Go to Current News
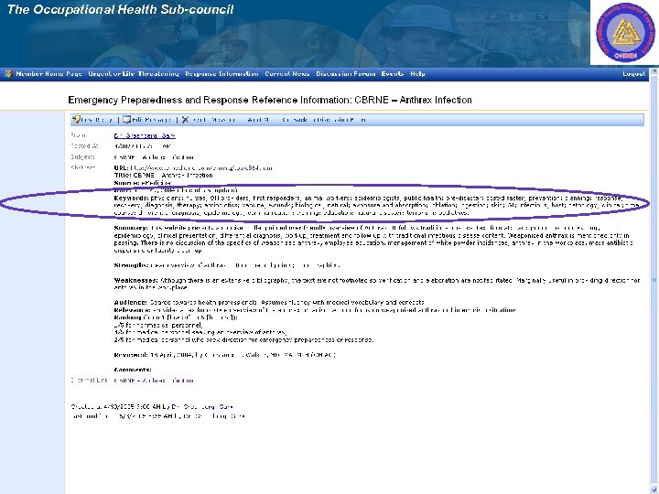Screen dimensions: 659x494 click(287, 74)
